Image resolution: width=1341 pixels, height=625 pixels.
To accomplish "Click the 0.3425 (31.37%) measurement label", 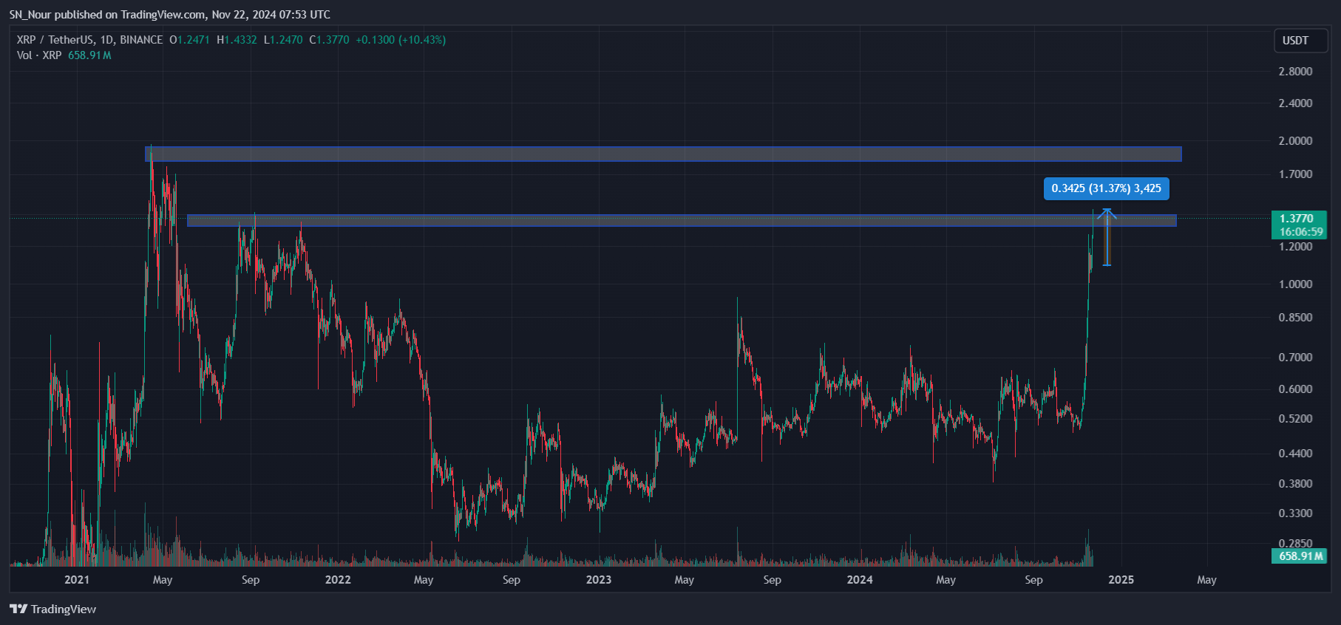I will (x=1106, y=188).
